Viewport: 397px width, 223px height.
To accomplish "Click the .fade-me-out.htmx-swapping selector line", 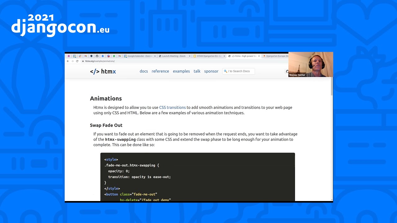I will coord(132,165).
